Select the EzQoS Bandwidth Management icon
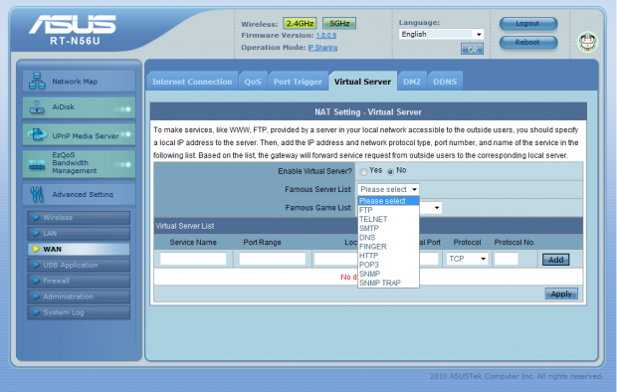The width and height of the screenshot is (617, 392). coord(37,165)
